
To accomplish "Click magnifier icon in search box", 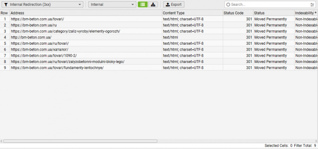I will [x=228, y=5].
